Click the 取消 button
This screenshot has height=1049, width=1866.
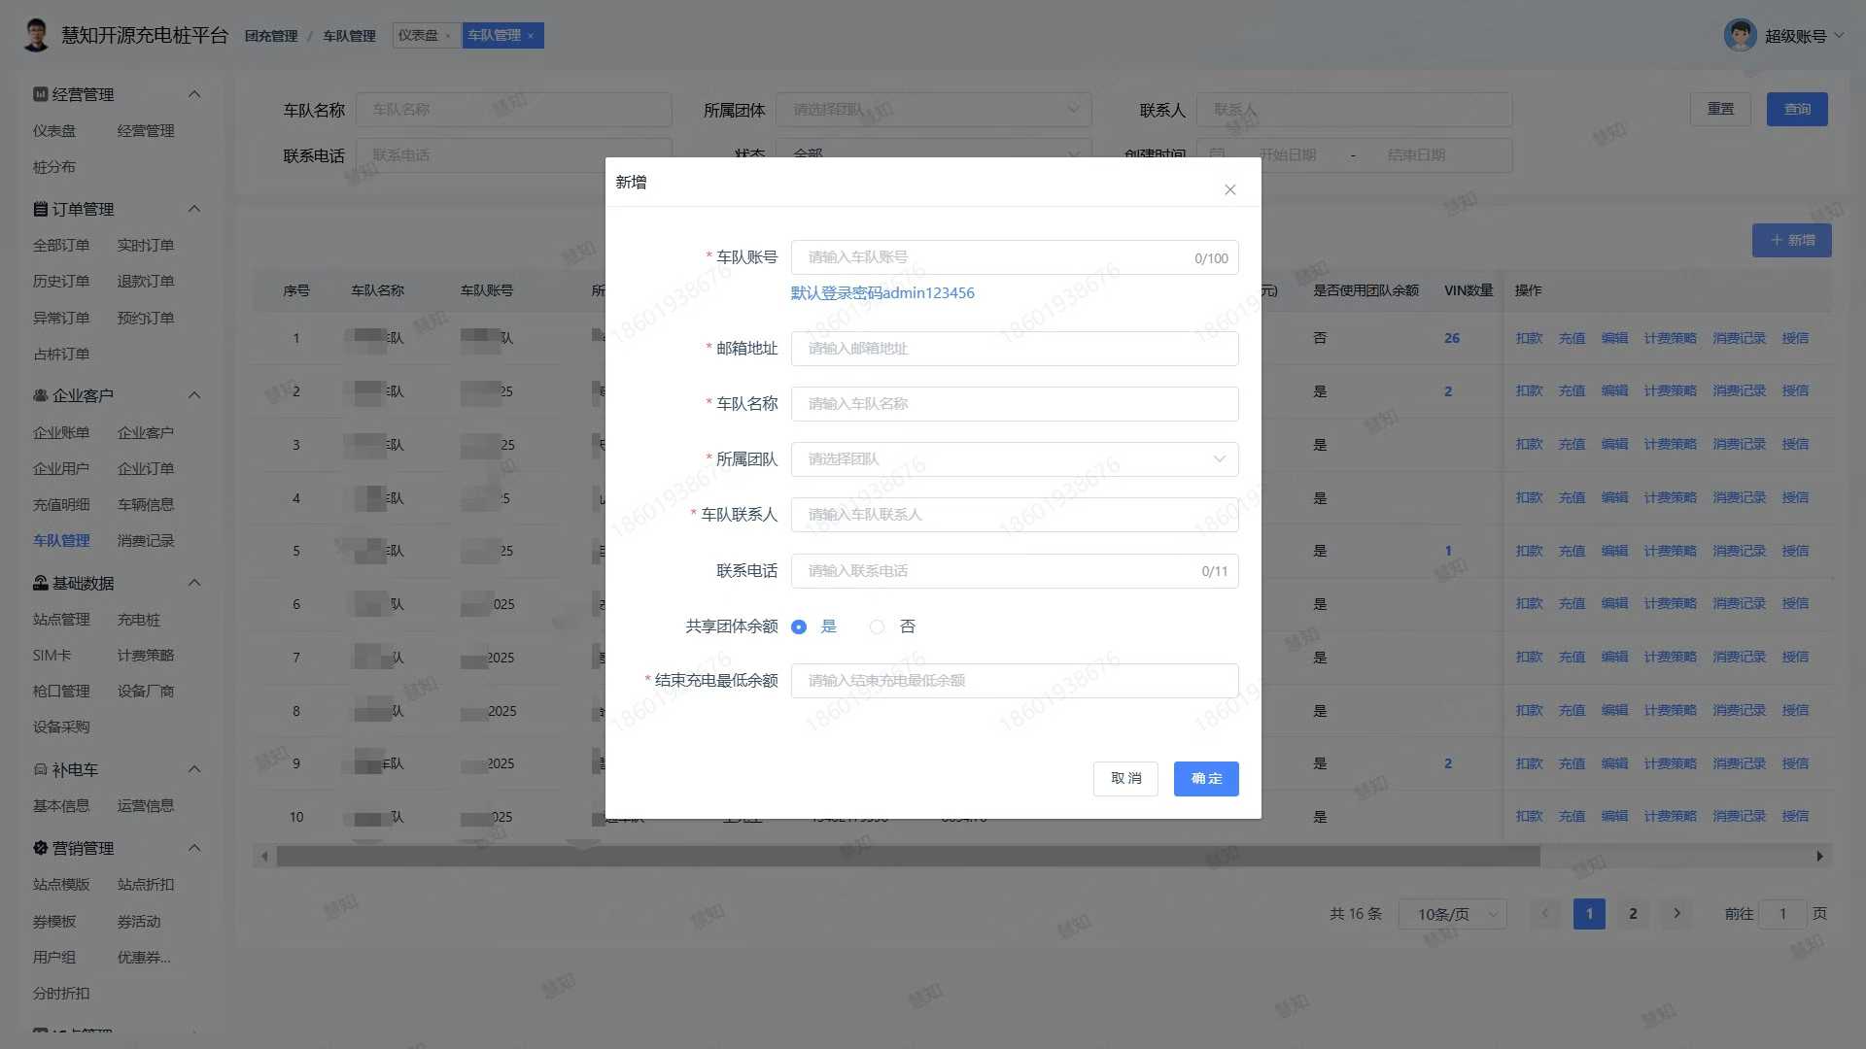1125,779
